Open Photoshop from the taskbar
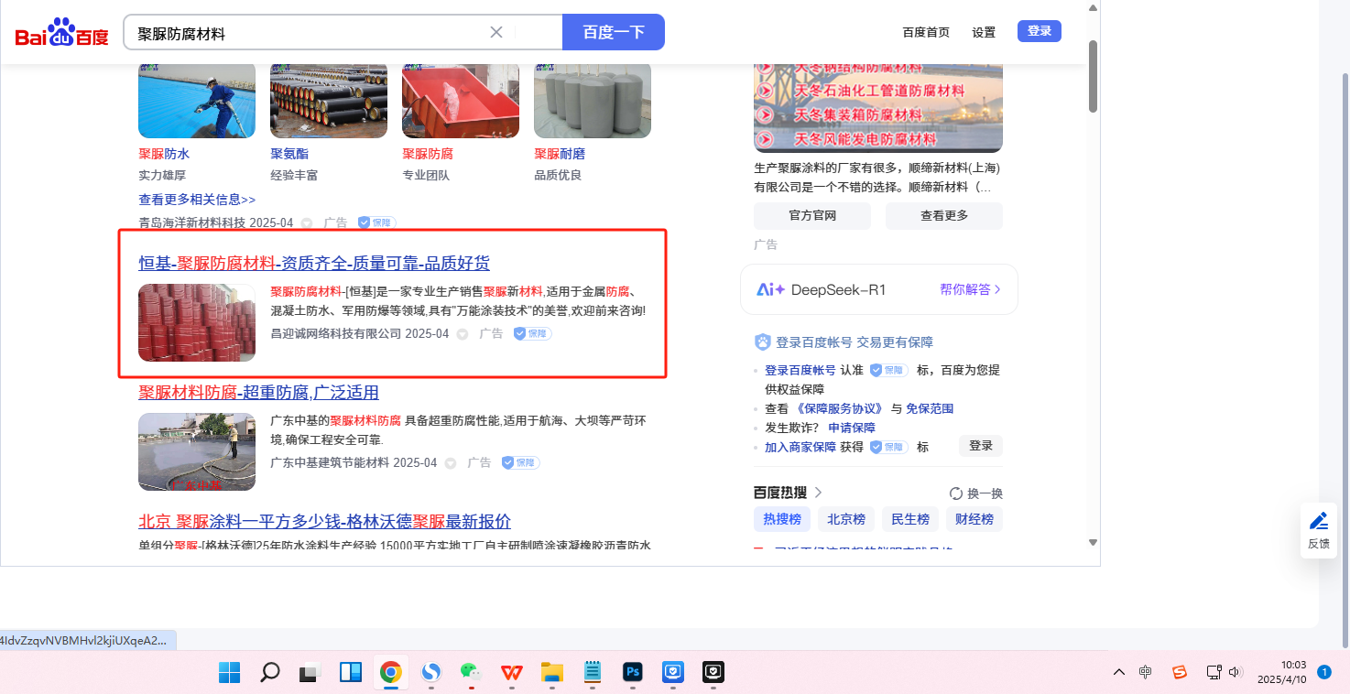This screenshot has width=1350, height=694. 631,673
